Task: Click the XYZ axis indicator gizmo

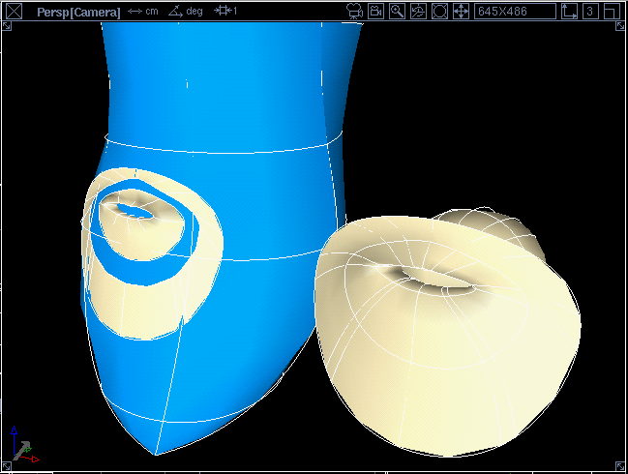Action: tap(25, 445)
